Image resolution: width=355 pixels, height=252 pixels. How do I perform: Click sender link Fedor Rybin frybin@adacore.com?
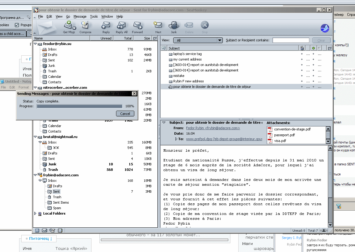click(213, 128)
